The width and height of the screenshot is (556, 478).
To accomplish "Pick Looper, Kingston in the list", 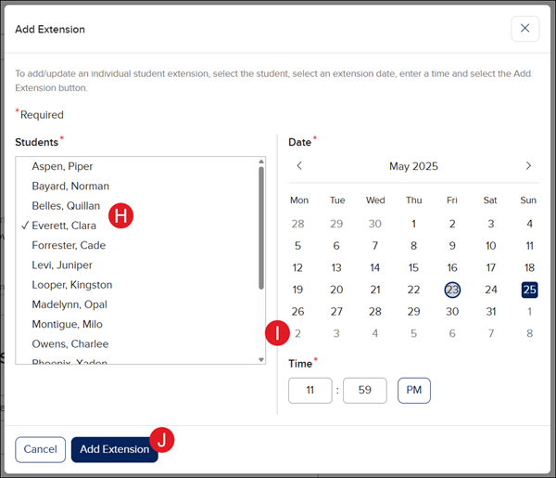I will pyautogui.click(x=72, y=285).
